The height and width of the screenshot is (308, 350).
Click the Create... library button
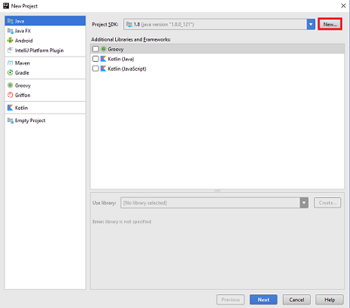point(327,203)
